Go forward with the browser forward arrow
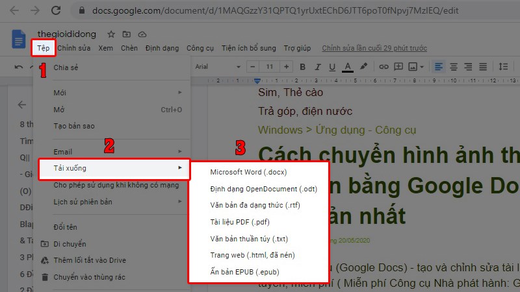 click(35, 10)
